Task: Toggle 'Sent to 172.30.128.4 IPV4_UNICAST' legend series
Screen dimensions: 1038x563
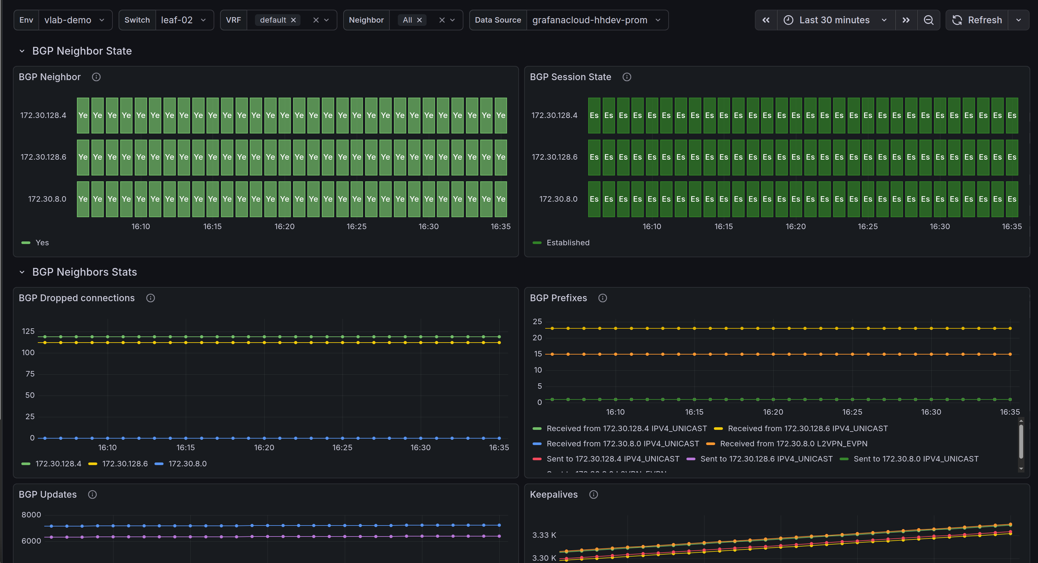Action: click(x=612, y=459)
